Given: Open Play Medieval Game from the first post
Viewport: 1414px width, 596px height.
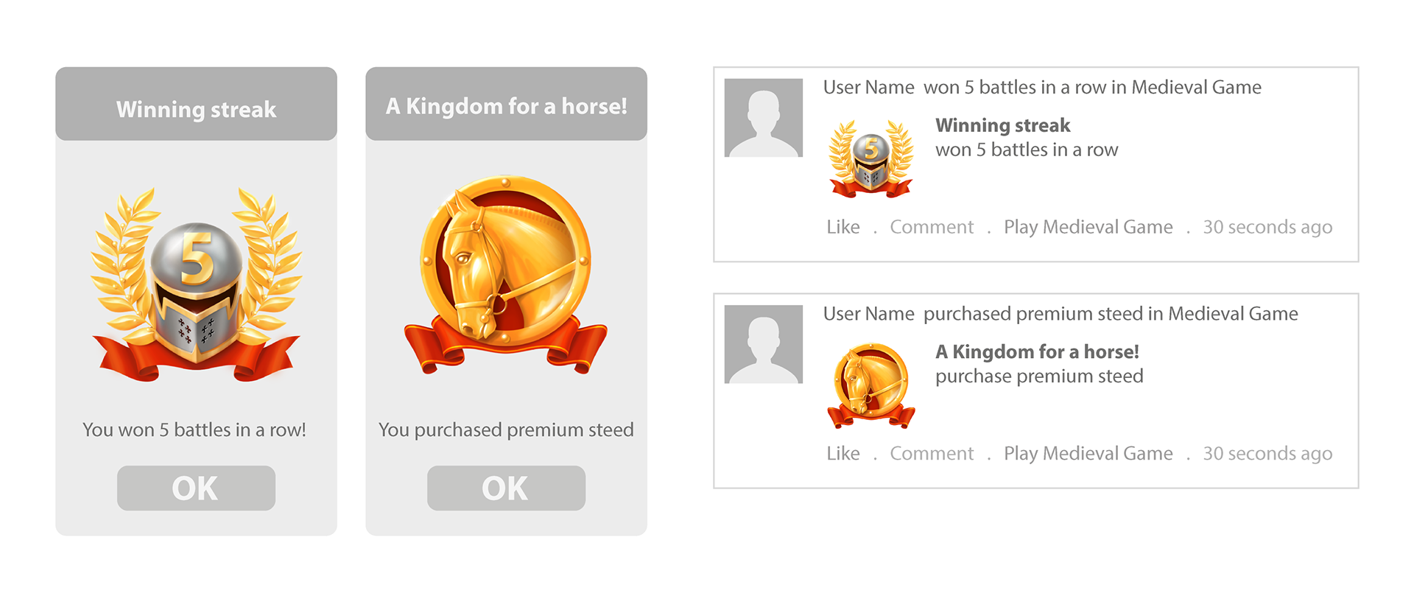Looking at the screenshot, I should pos(1088,227).
